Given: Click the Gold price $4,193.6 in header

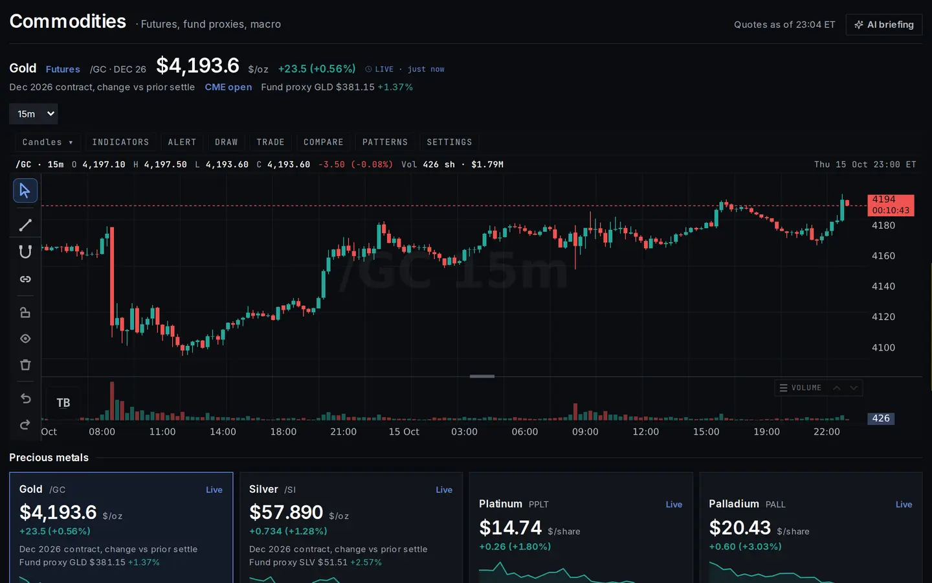Looking at the screenshot, I should click(197, 66).
